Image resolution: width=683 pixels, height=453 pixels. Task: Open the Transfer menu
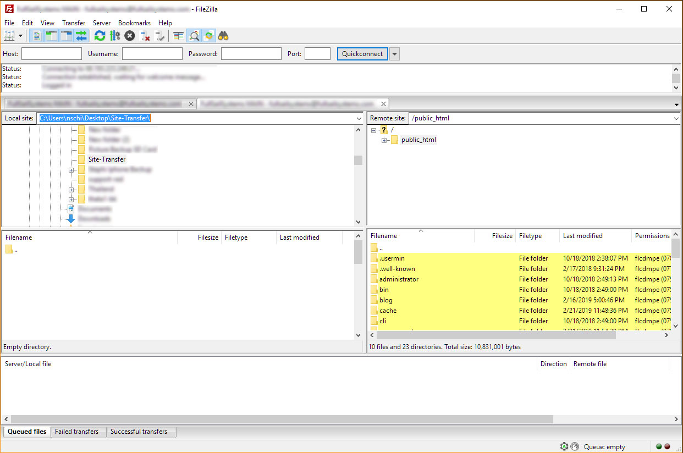pyautogui.click(x=74, y=23)
